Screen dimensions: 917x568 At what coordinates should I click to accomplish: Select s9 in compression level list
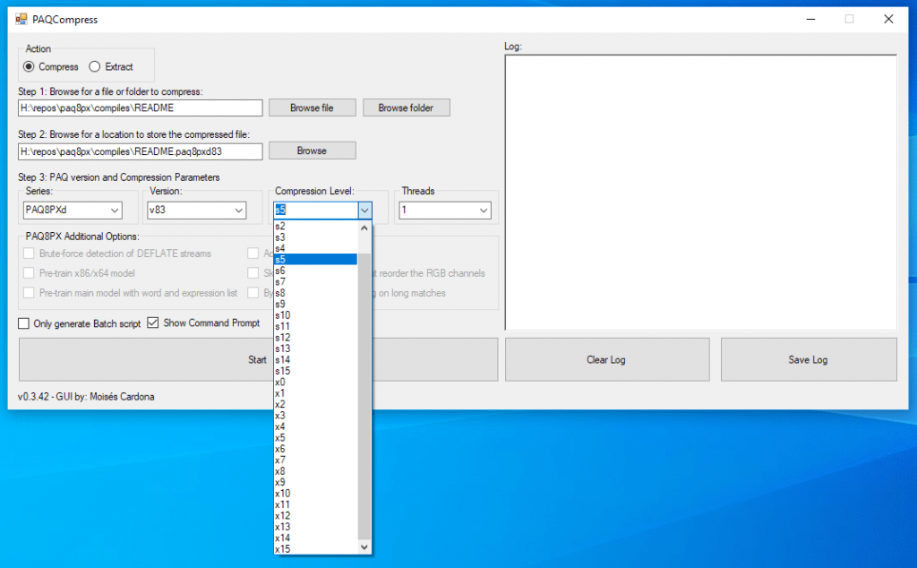click(x=316, y=305)
